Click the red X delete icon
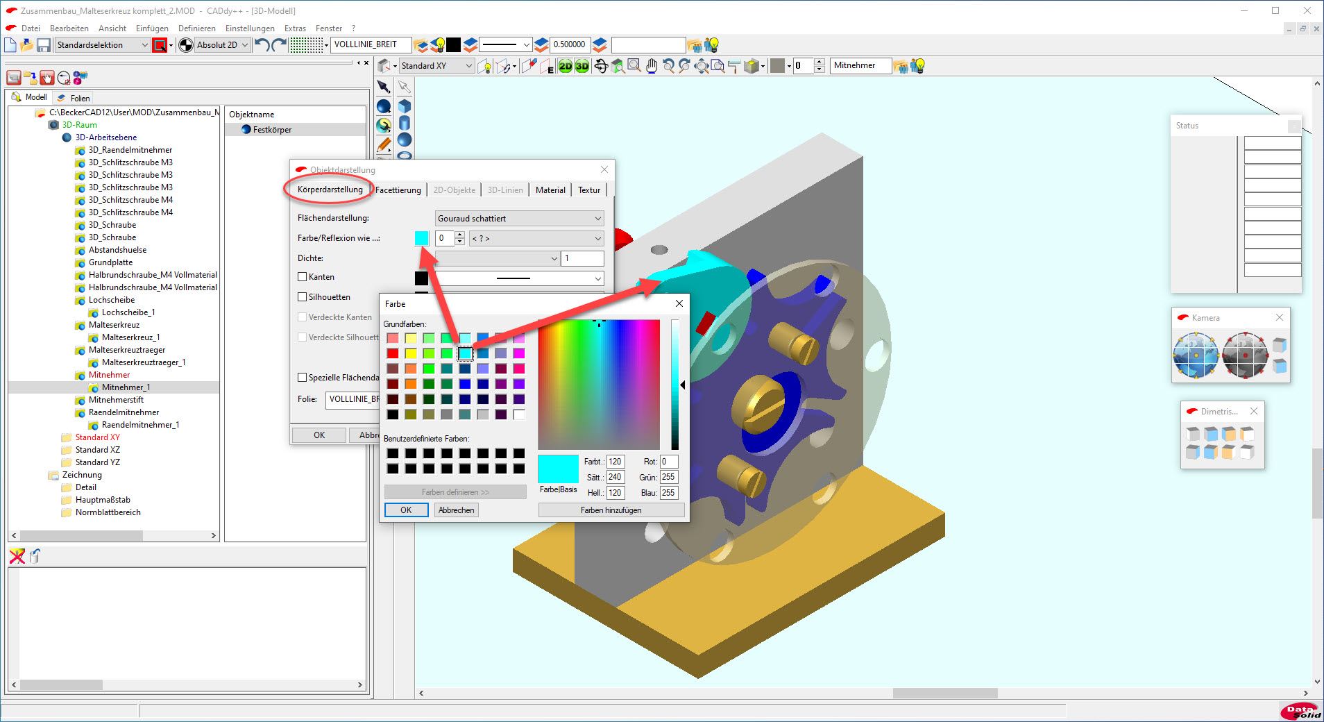Image resolution: width=1324 pixels, height=722 pixels. click(x=17, y=556)
